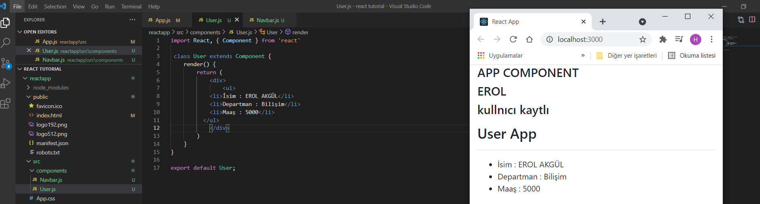The width and height of the screenshot is (760, 204).
Task: Switch to the Navbar.js editor tab
Action: click(267, 20)
